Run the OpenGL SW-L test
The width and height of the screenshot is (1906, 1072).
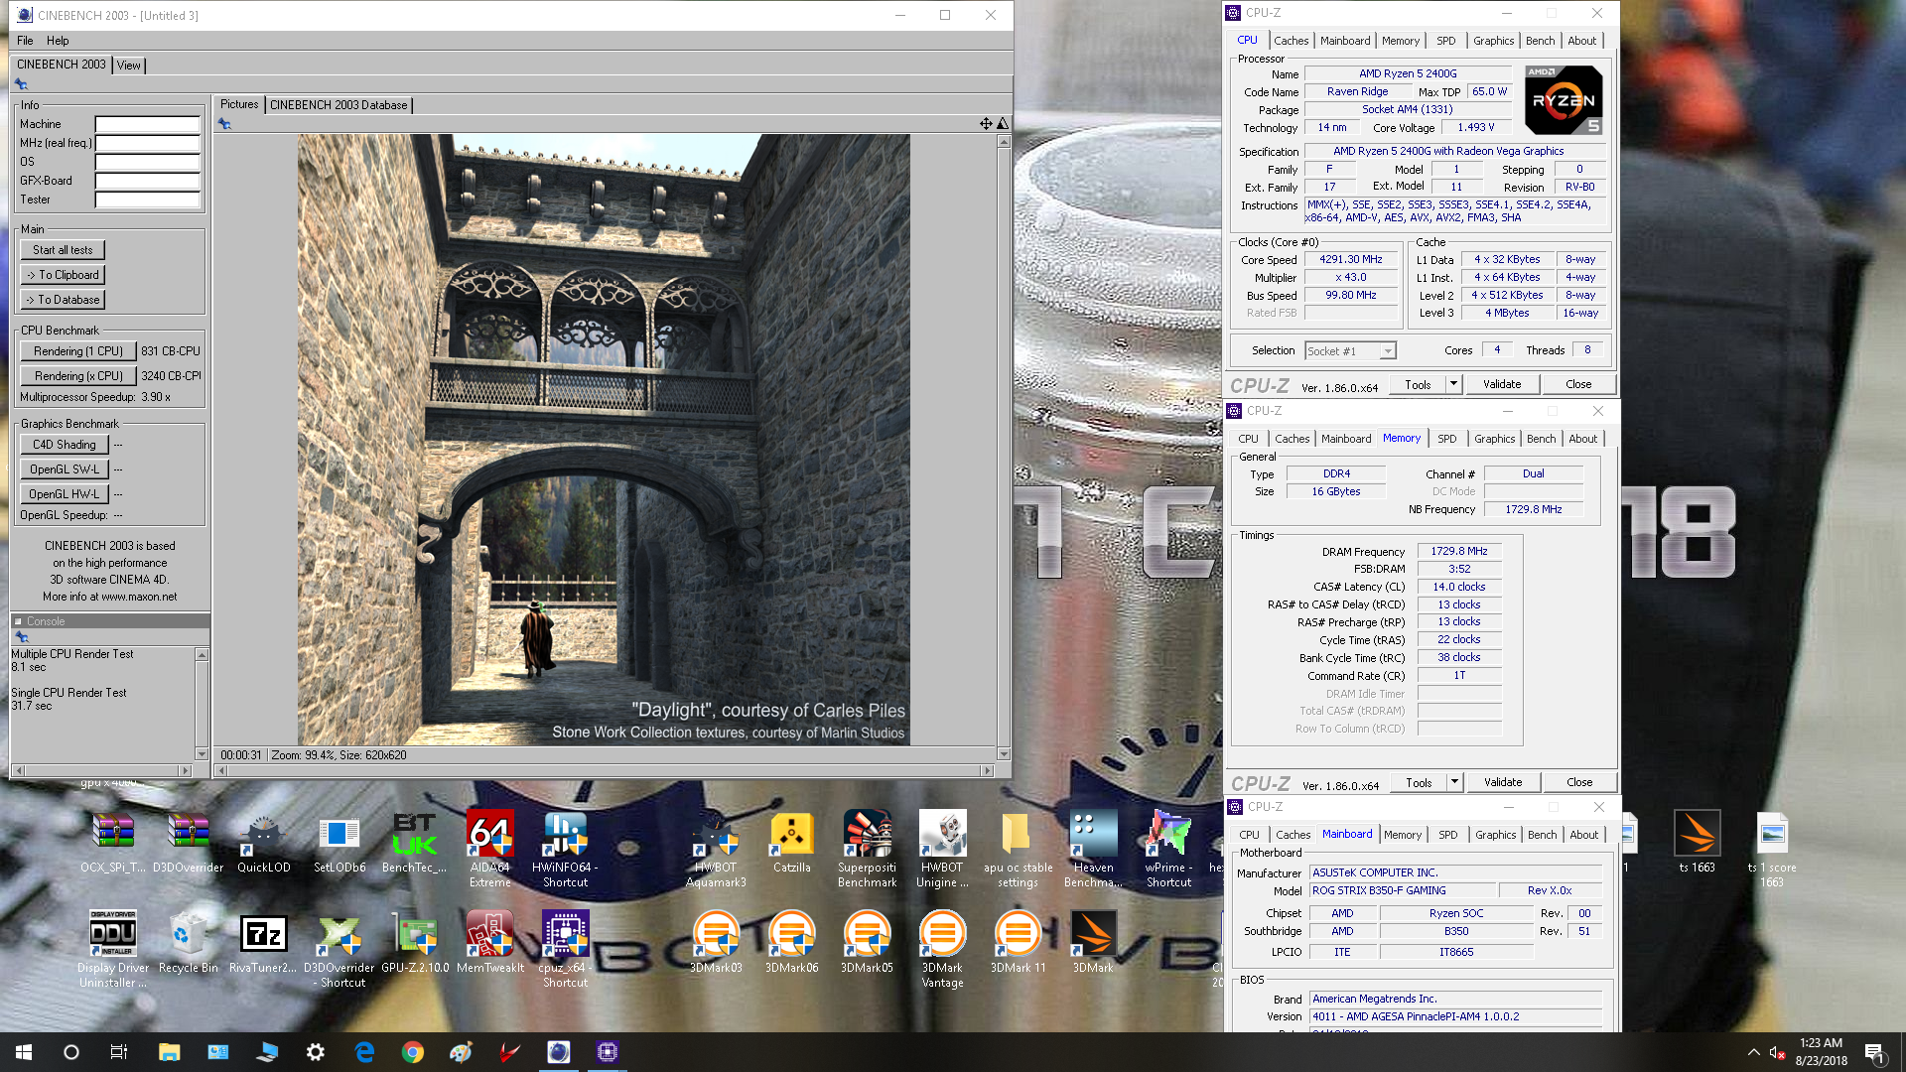[64, 469]
